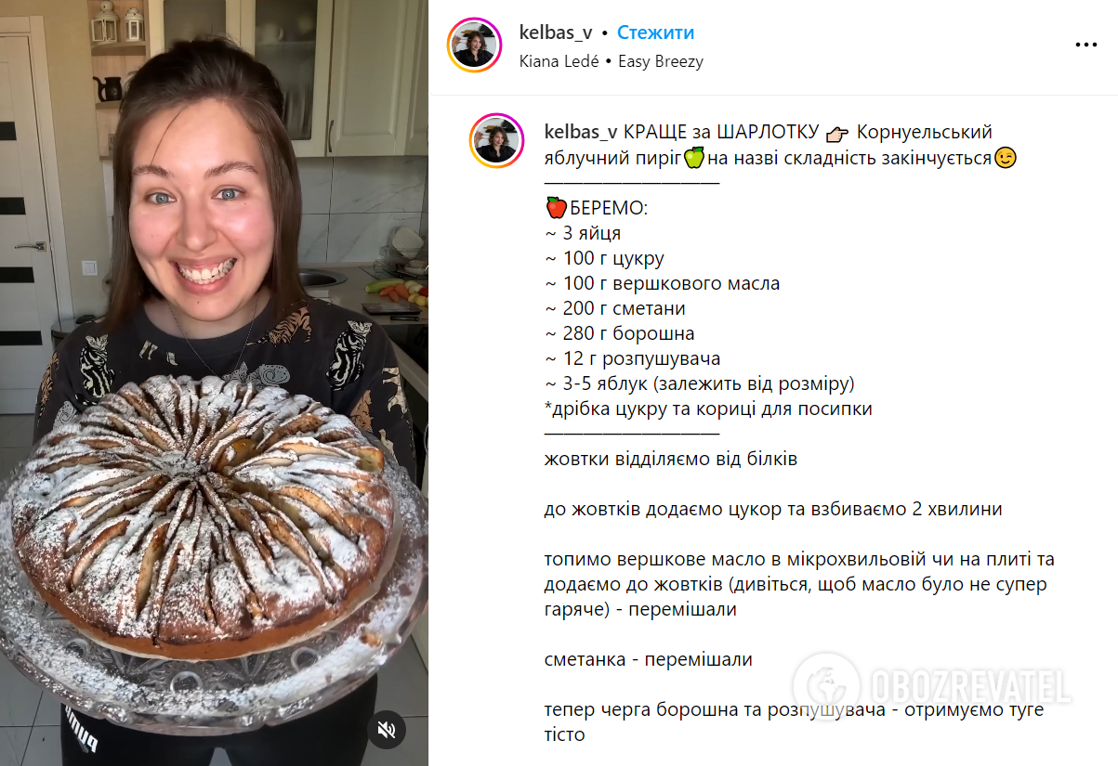Click the apple pie video frame

pos(214,383)
